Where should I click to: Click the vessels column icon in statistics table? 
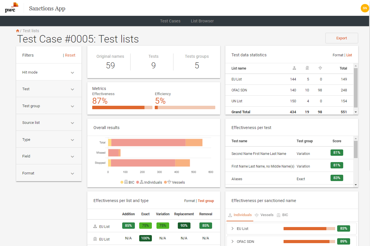(x=320, y=68)
